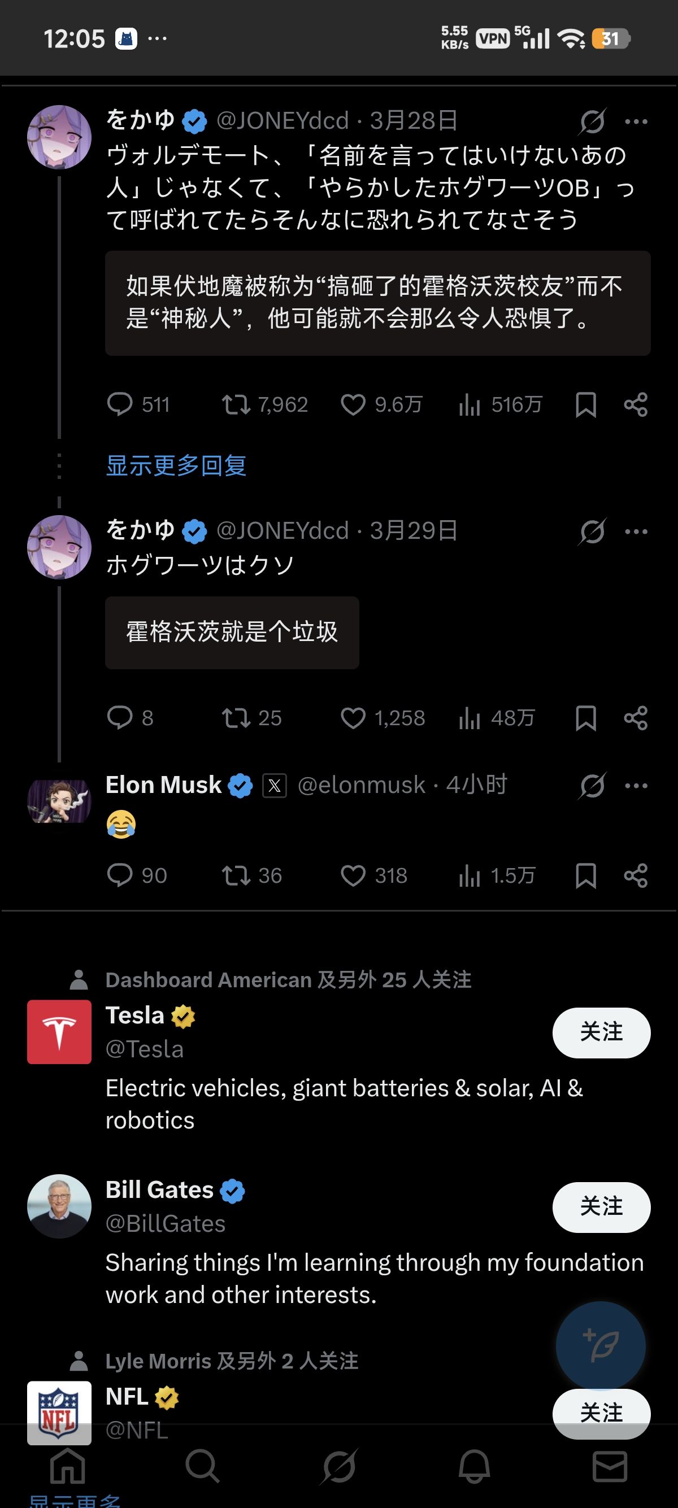Open the Search tab in bottom navigation

pos(202,1466)
